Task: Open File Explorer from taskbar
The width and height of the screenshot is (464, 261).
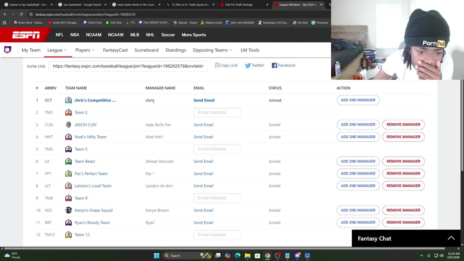Action: pyautogui.click(x=247, y=256)
